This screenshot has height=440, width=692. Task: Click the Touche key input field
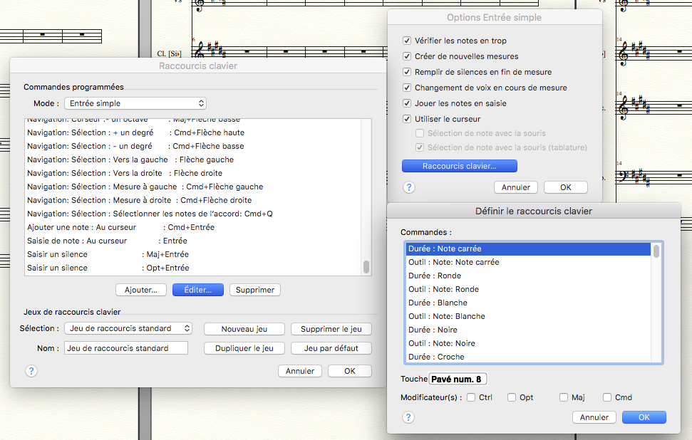458,379
